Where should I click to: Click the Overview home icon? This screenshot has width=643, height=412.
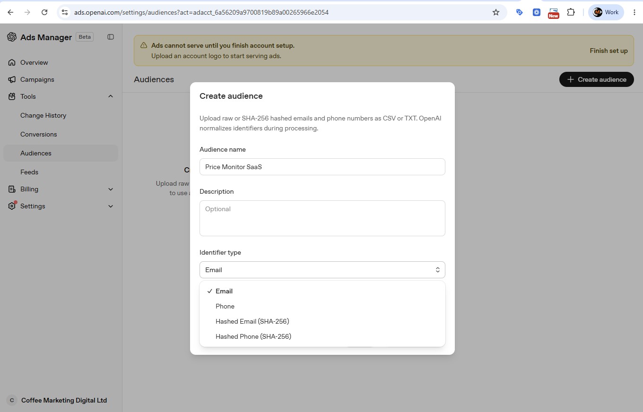click(x=12, y=62)
